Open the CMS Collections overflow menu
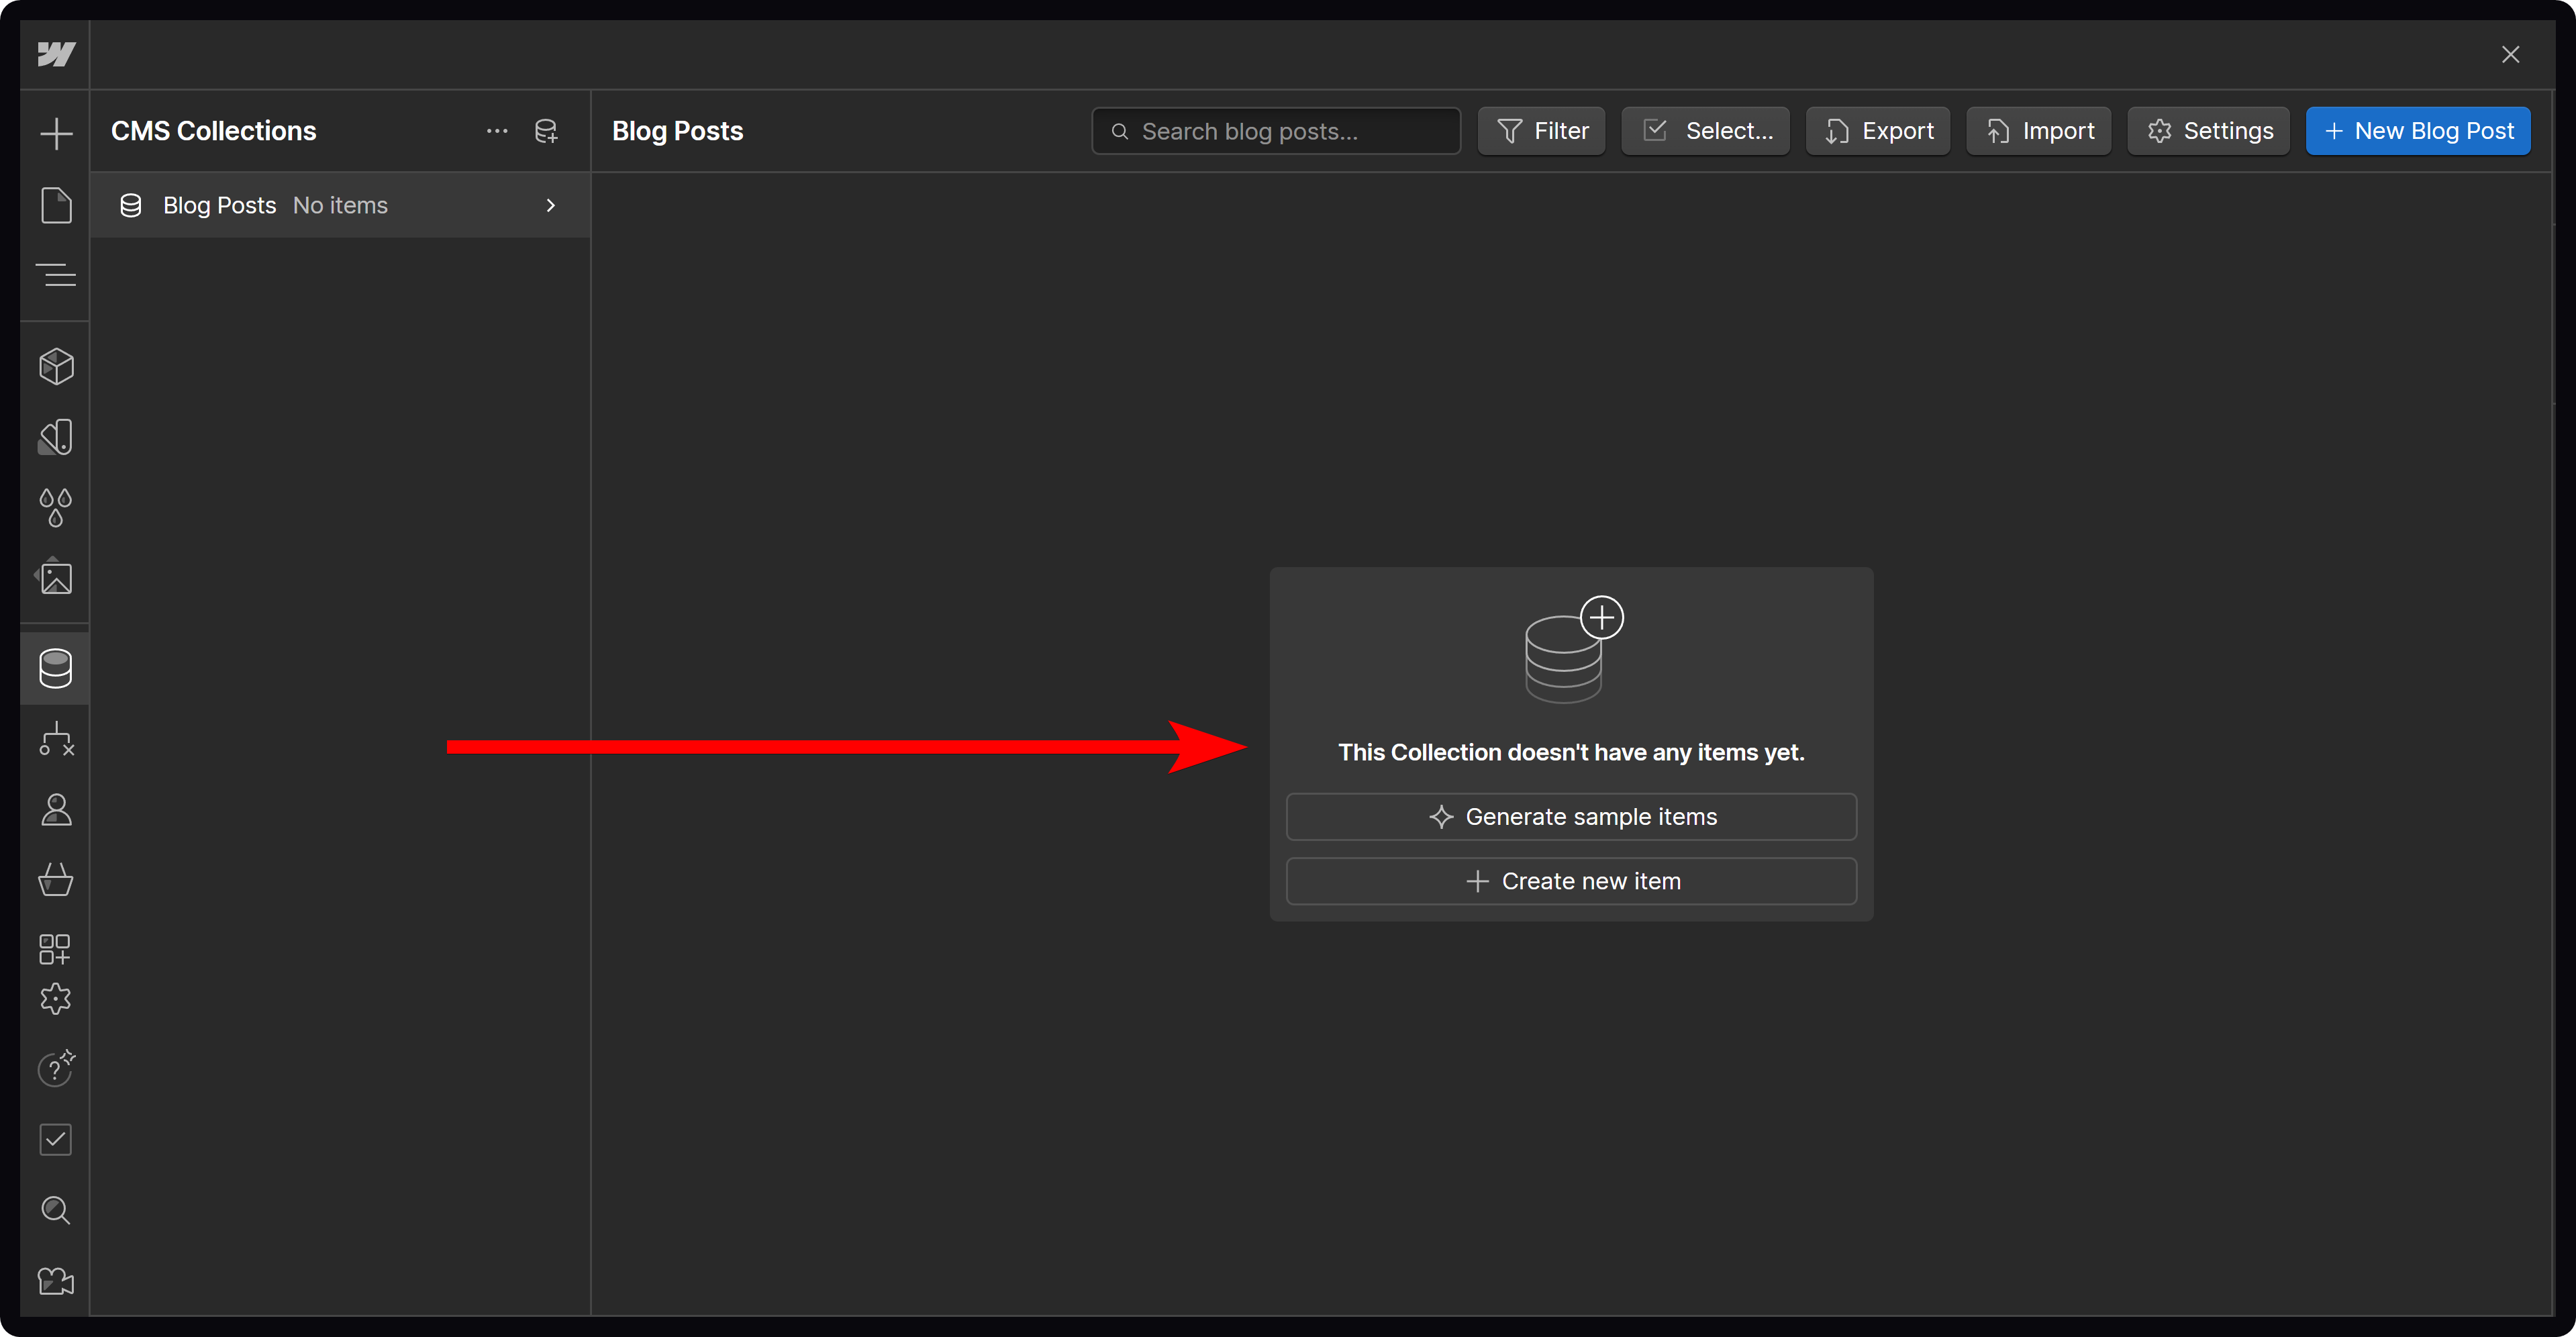 pyautogui.click(x=496, y=130)
